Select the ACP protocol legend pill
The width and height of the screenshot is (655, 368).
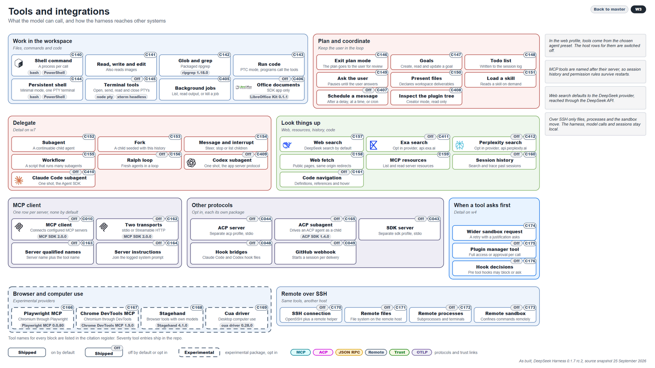323,352
